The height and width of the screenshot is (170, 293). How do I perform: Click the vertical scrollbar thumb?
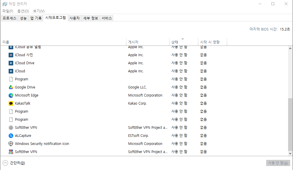point(290,124)
